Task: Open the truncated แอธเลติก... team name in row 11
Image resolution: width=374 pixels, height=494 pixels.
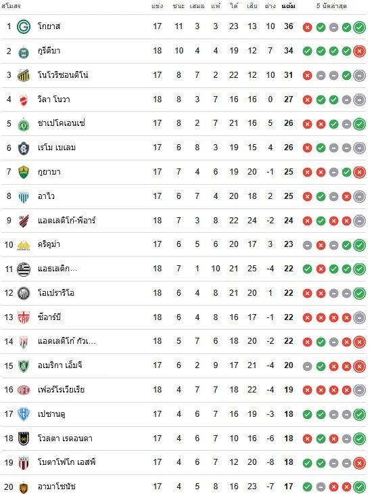Action: click(x=57, y=269)
